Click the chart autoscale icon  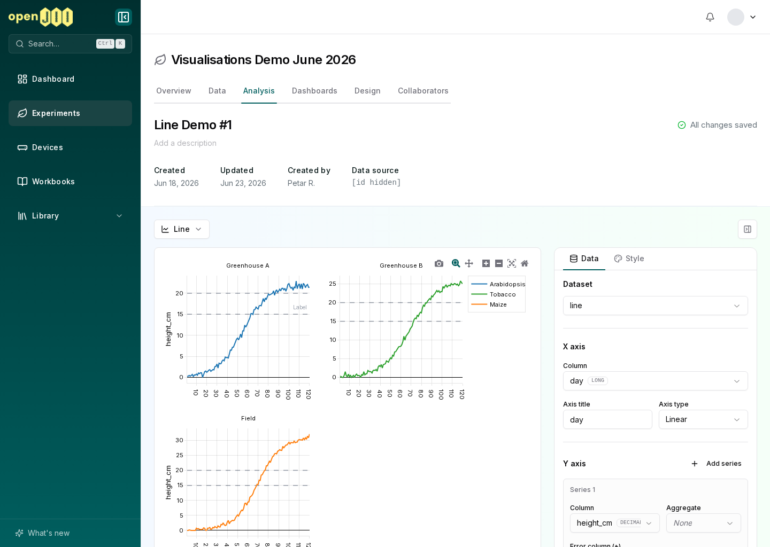512,263
